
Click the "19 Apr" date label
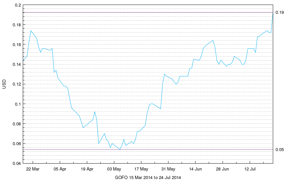coord(87,169)
